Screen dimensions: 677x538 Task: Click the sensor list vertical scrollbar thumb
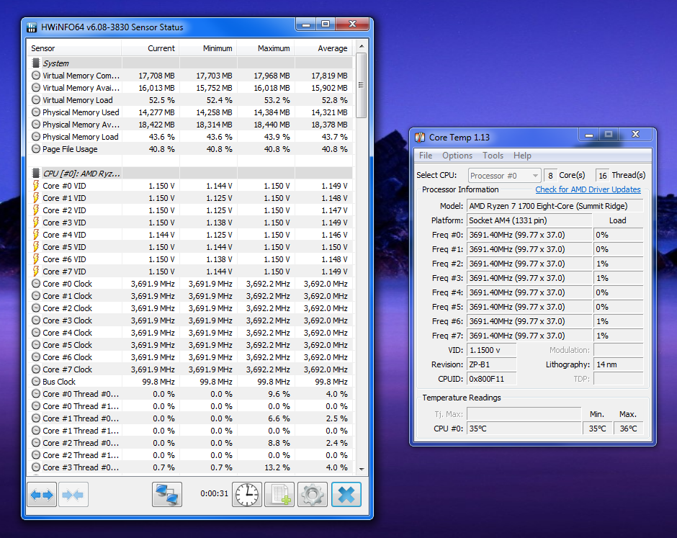362,85
